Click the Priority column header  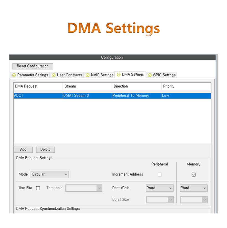[186, 86]
